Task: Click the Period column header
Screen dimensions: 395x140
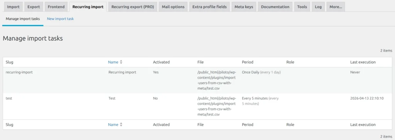Action: click(x=247, y=62)
